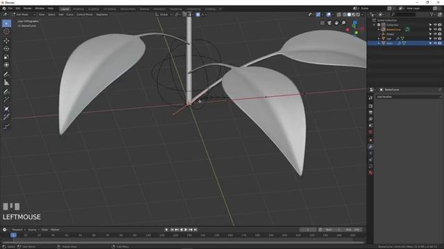Open the Control Points menu

(x=85, y=15)
